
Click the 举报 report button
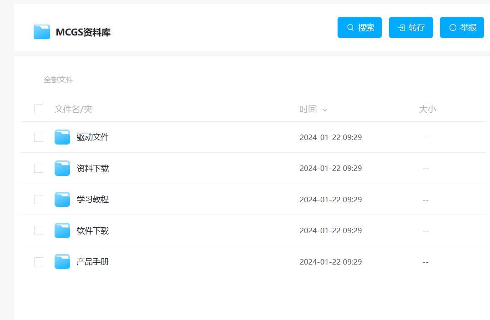(462, 28)
